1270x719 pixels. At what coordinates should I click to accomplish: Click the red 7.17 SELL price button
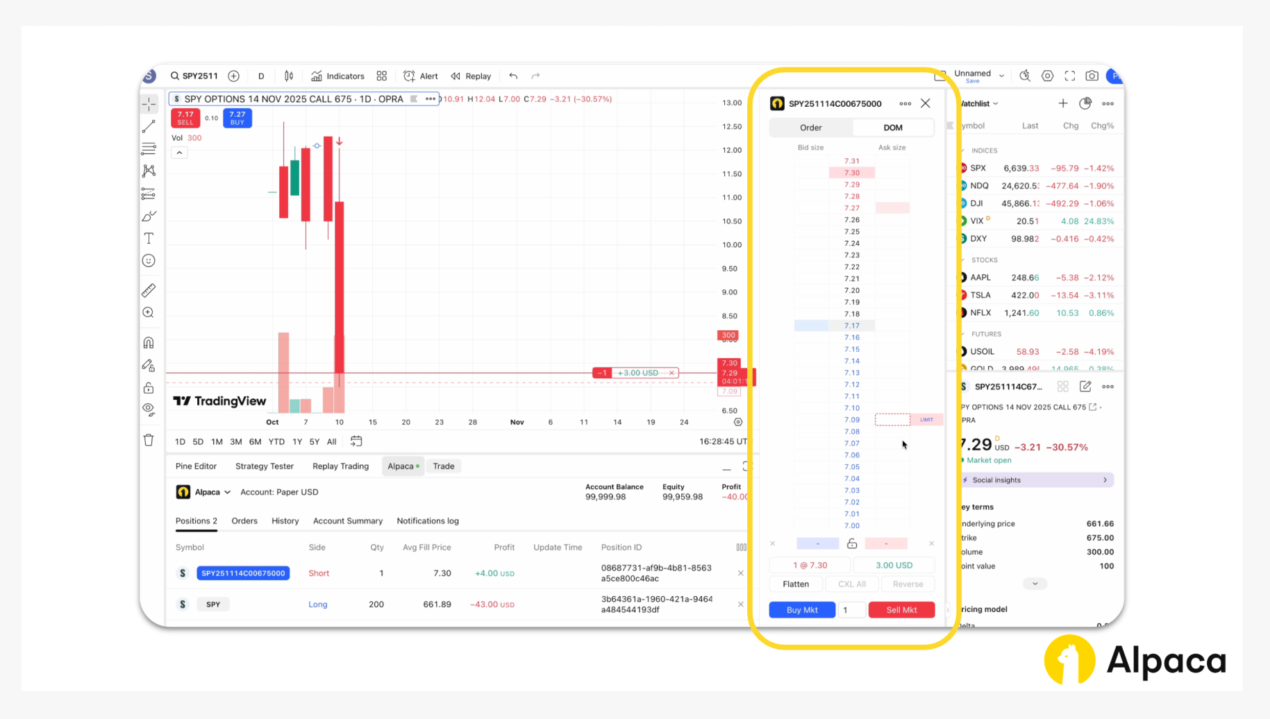pyautogui.click(x=185, y=117)
